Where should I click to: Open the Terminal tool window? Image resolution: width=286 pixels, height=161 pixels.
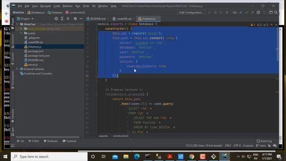(69, 141)
